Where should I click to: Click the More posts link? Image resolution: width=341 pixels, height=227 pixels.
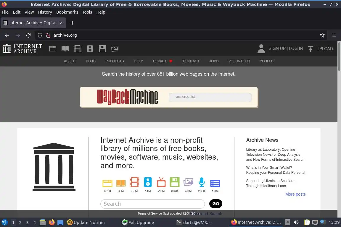pyautogui.click(x=295, y=194)
